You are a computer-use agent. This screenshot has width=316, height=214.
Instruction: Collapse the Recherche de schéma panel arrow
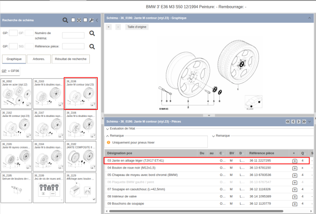click(x=97, y=20)
